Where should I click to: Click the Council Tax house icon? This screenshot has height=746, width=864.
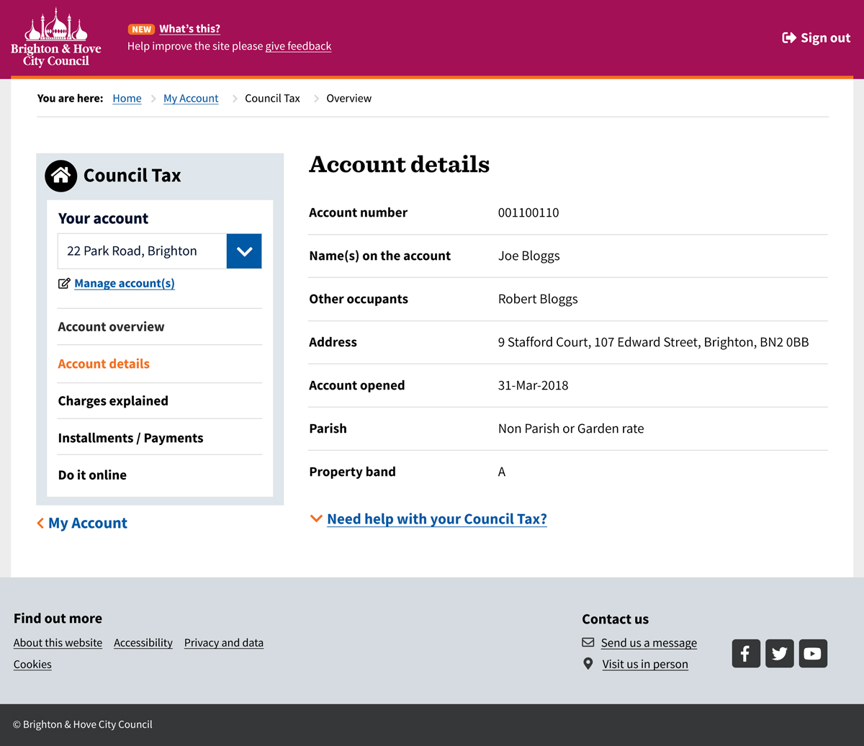[61, 176]
